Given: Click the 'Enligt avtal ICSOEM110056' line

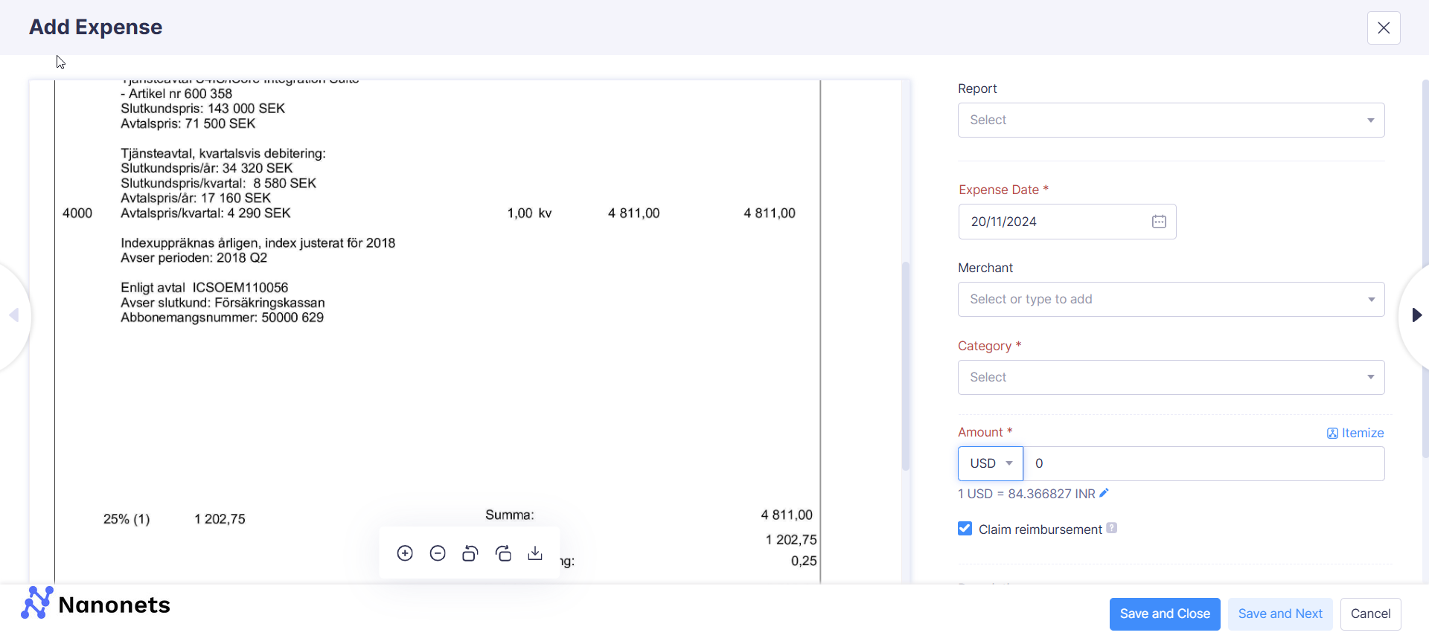Looking at the screenshot, I should 205,288.
